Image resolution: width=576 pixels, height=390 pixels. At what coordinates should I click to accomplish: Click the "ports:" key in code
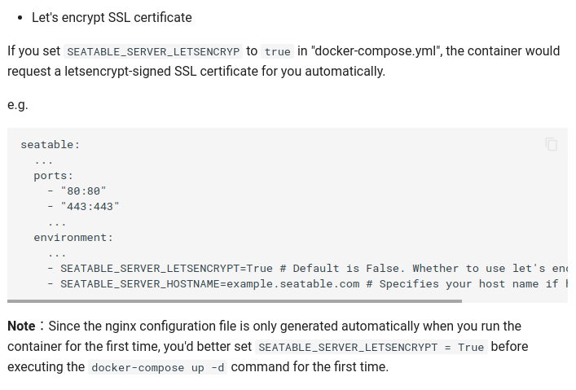(x=54, y=175)
